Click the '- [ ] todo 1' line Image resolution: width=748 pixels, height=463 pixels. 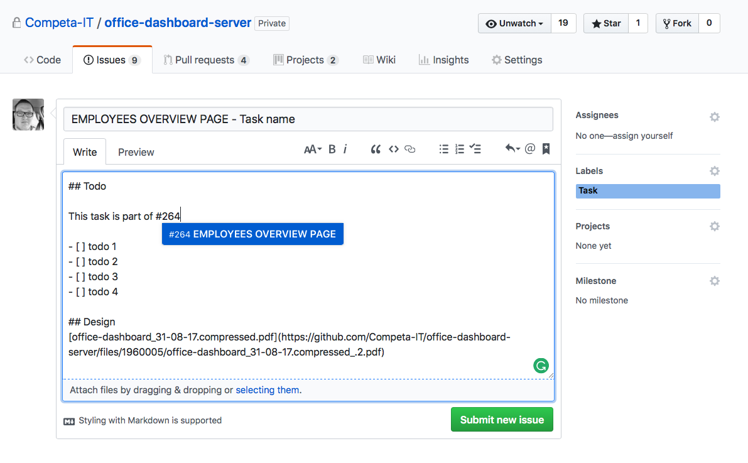(92, 247)
